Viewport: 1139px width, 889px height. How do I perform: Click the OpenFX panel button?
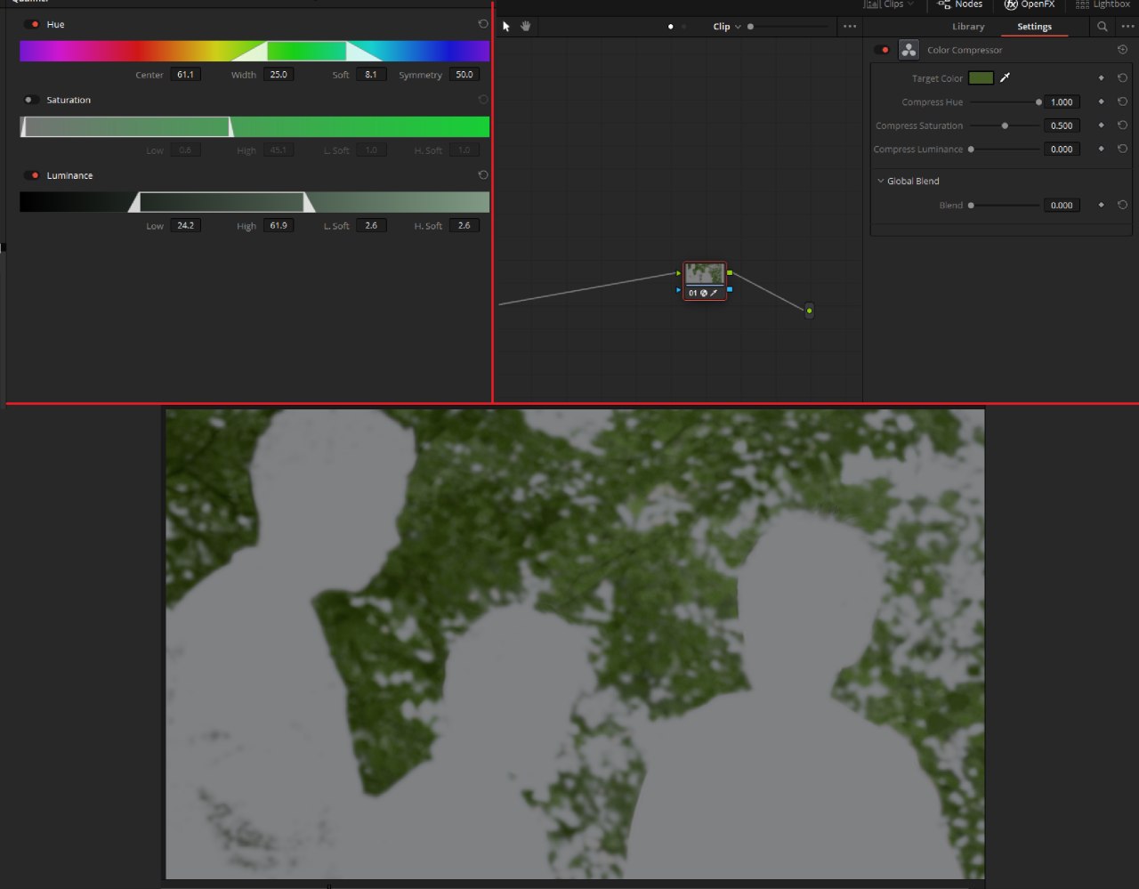tap(1030, 4)
